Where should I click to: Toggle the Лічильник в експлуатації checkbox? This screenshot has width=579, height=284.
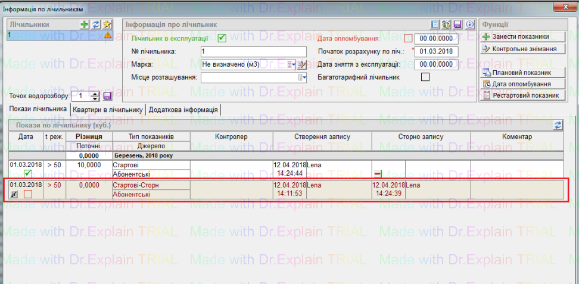pos(222,39)
